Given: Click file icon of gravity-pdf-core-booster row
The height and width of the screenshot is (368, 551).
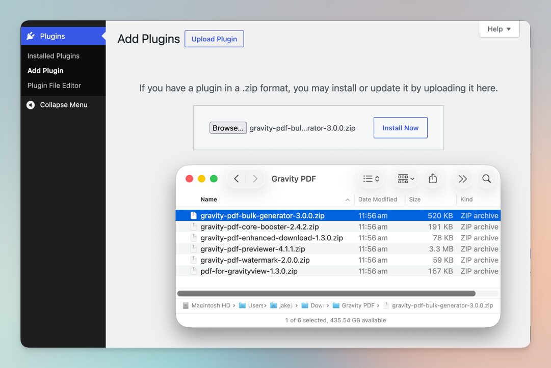Looking at the screenshot, I should (x=193, y=227).
